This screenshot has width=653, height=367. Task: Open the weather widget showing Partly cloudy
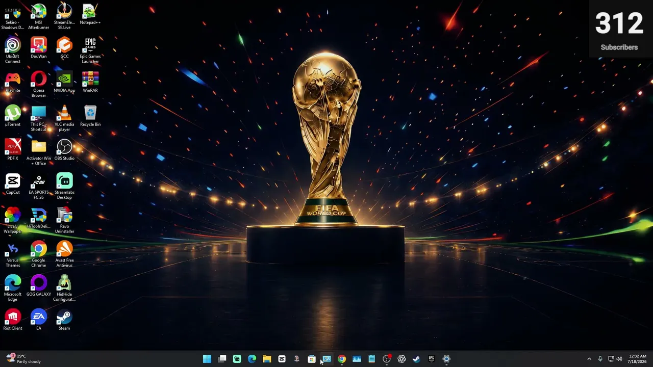tap(23, 359)
